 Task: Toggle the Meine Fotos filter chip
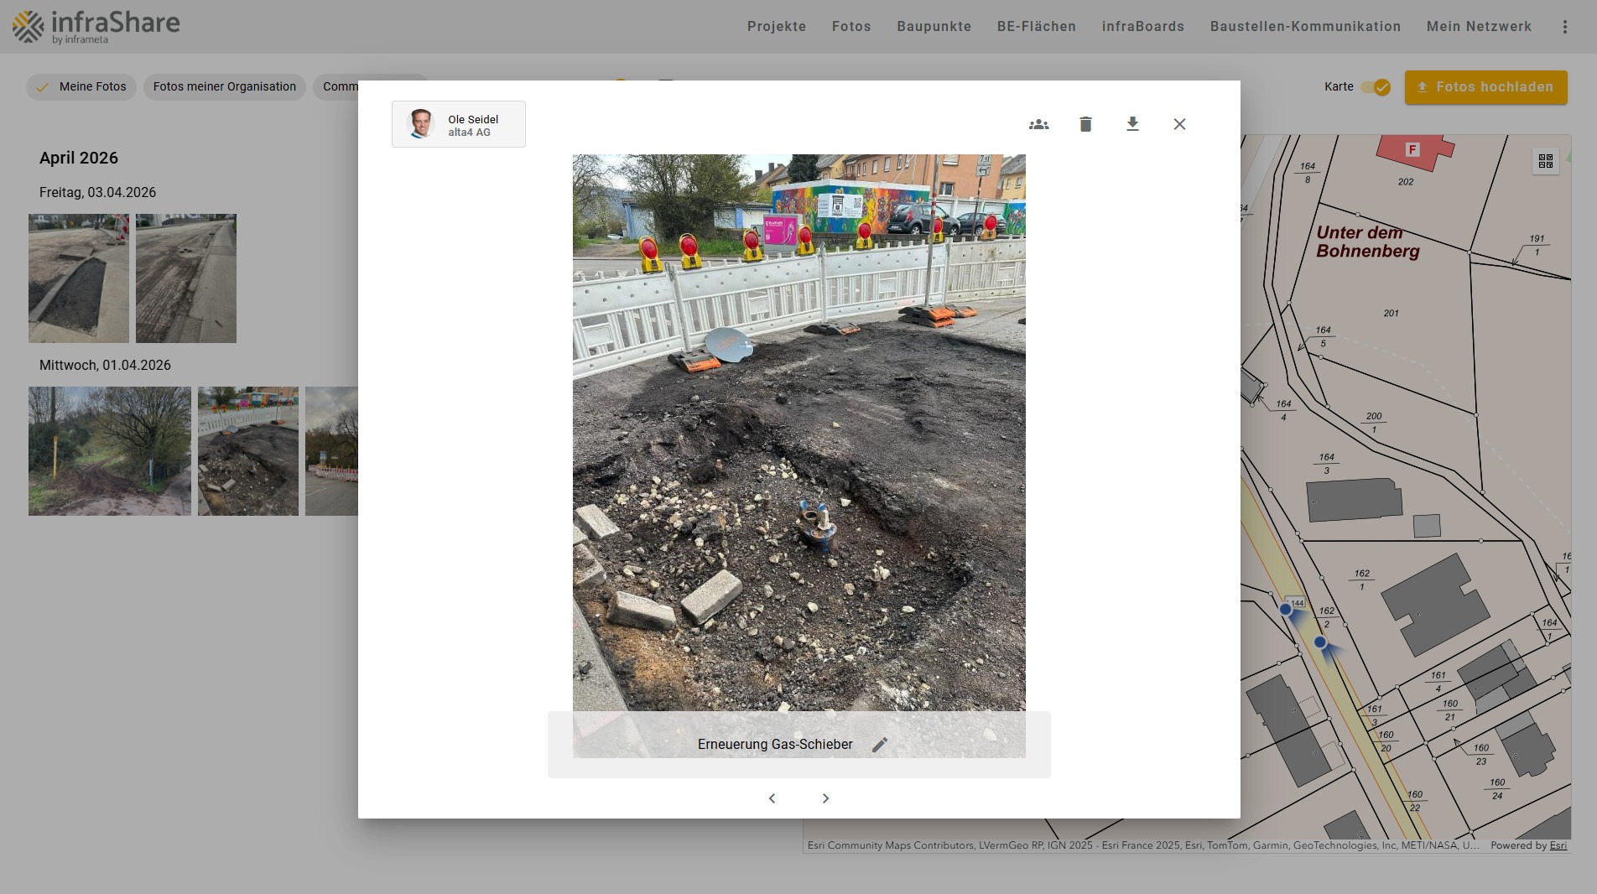[81, 87]
